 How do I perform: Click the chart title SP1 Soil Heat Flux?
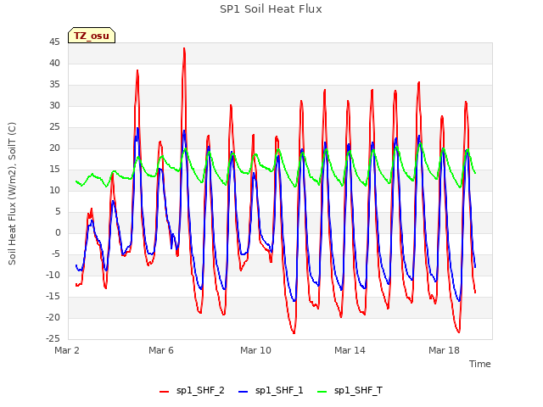[271, 9]
